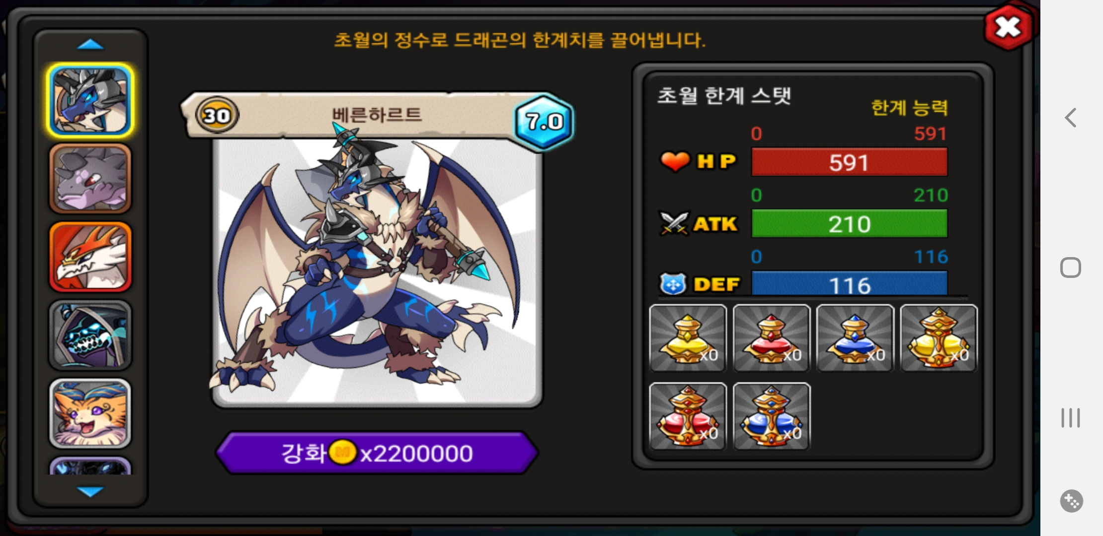Choose the red and white dragon portrait

[90, 257]
